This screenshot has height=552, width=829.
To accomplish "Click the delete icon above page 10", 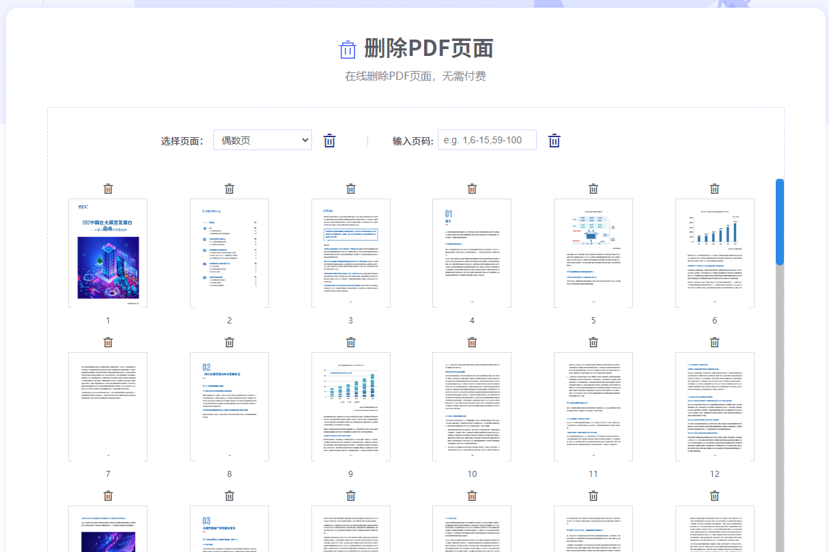I will (x=472, y=342).
